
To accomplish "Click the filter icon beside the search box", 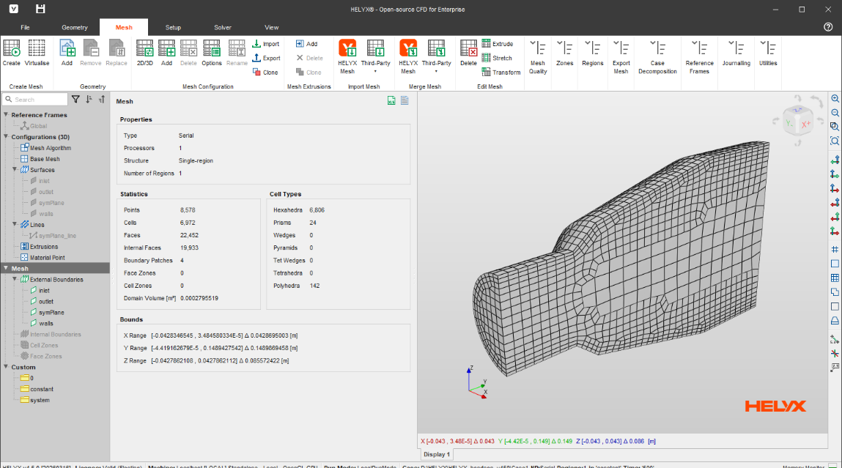I will tap(75, 100).
